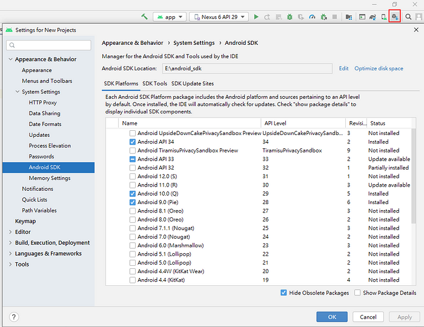The image size is (424, 327).
Task: Click System Settings in breadcrumb
Action: (x=194, y=43)
